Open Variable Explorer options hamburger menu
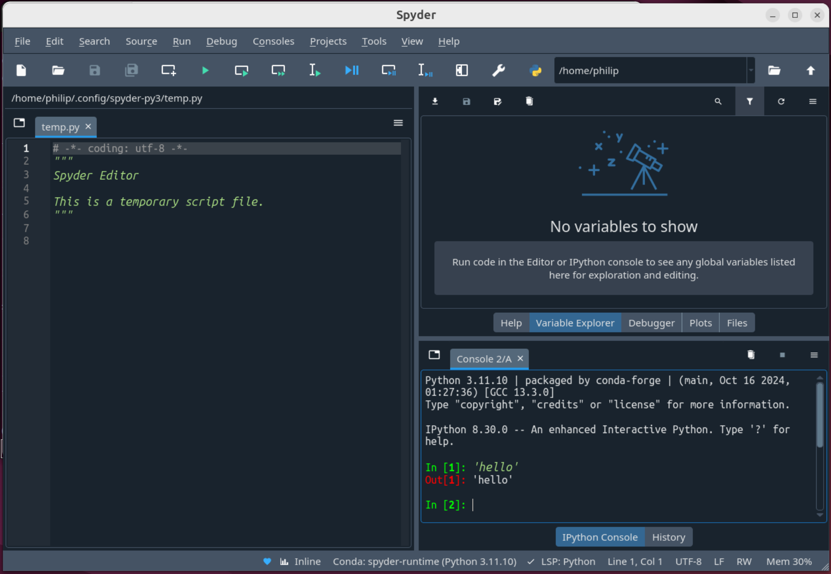831x574 pixels. (x=813, y=101)
